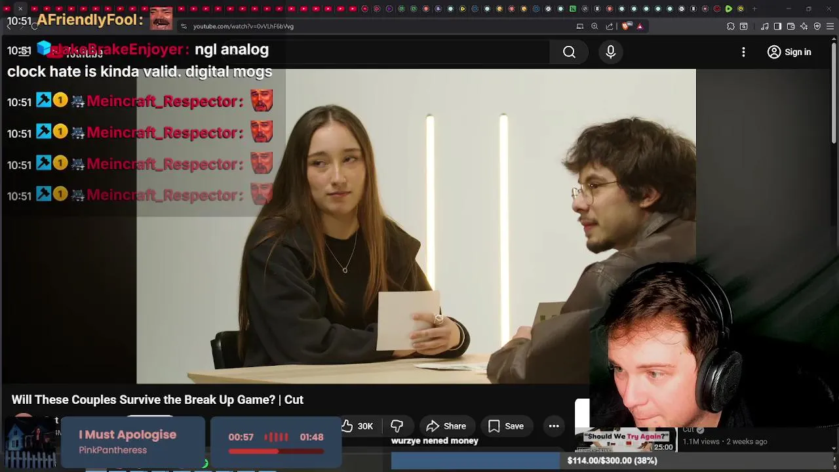Switch to the green K browser tab

[x=572, y=9]
